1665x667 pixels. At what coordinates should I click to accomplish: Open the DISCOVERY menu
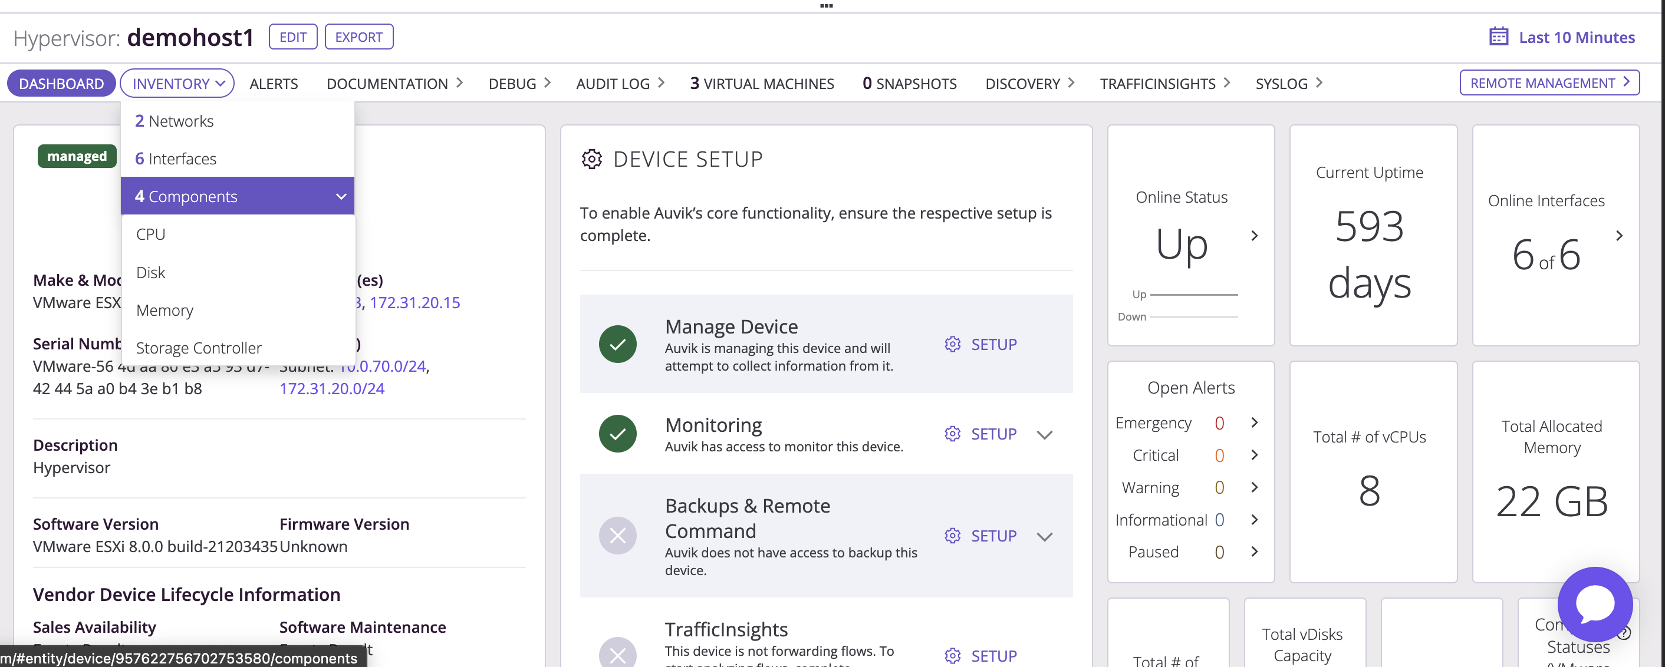click(1029, 83)
